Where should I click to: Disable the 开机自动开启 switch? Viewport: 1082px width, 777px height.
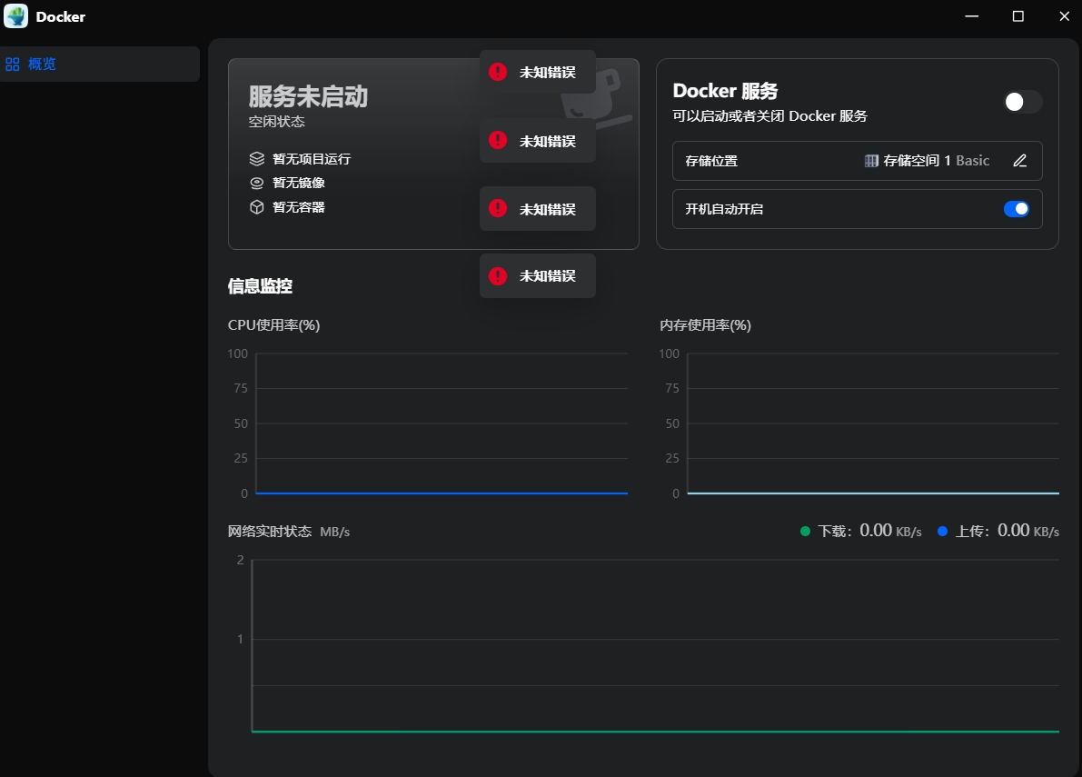pyautogui.click(x=1017, y=209)
